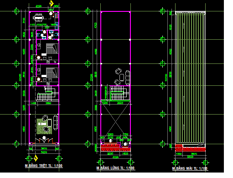The height and width of the screenshot is (178, 233).
Task: Select the yellow section marker below the ground floor plan
Action: [x=36, y=158]
